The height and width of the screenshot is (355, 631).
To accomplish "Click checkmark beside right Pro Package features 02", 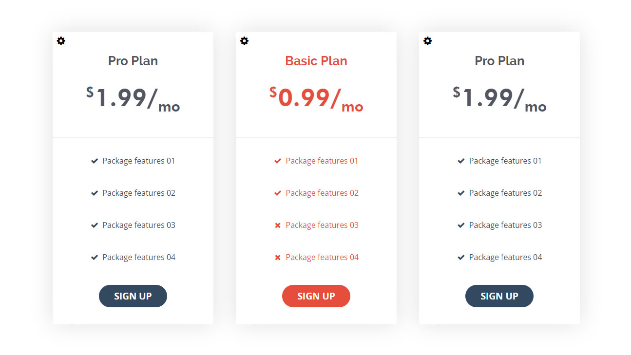I will (x=461, y=193).
